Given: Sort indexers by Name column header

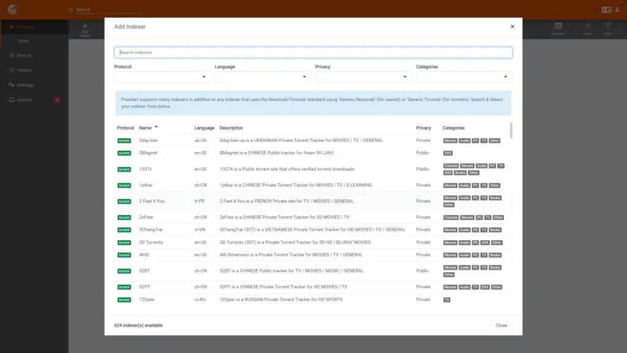Looking at the screenshot, I should click(x=145, y=128).
